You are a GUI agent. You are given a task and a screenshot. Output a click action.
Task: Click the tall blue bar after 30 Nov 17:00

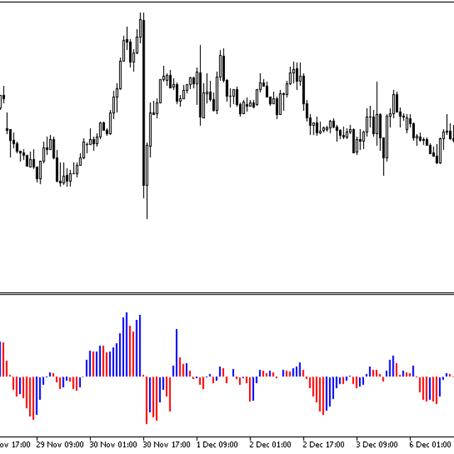click(177, 353)
